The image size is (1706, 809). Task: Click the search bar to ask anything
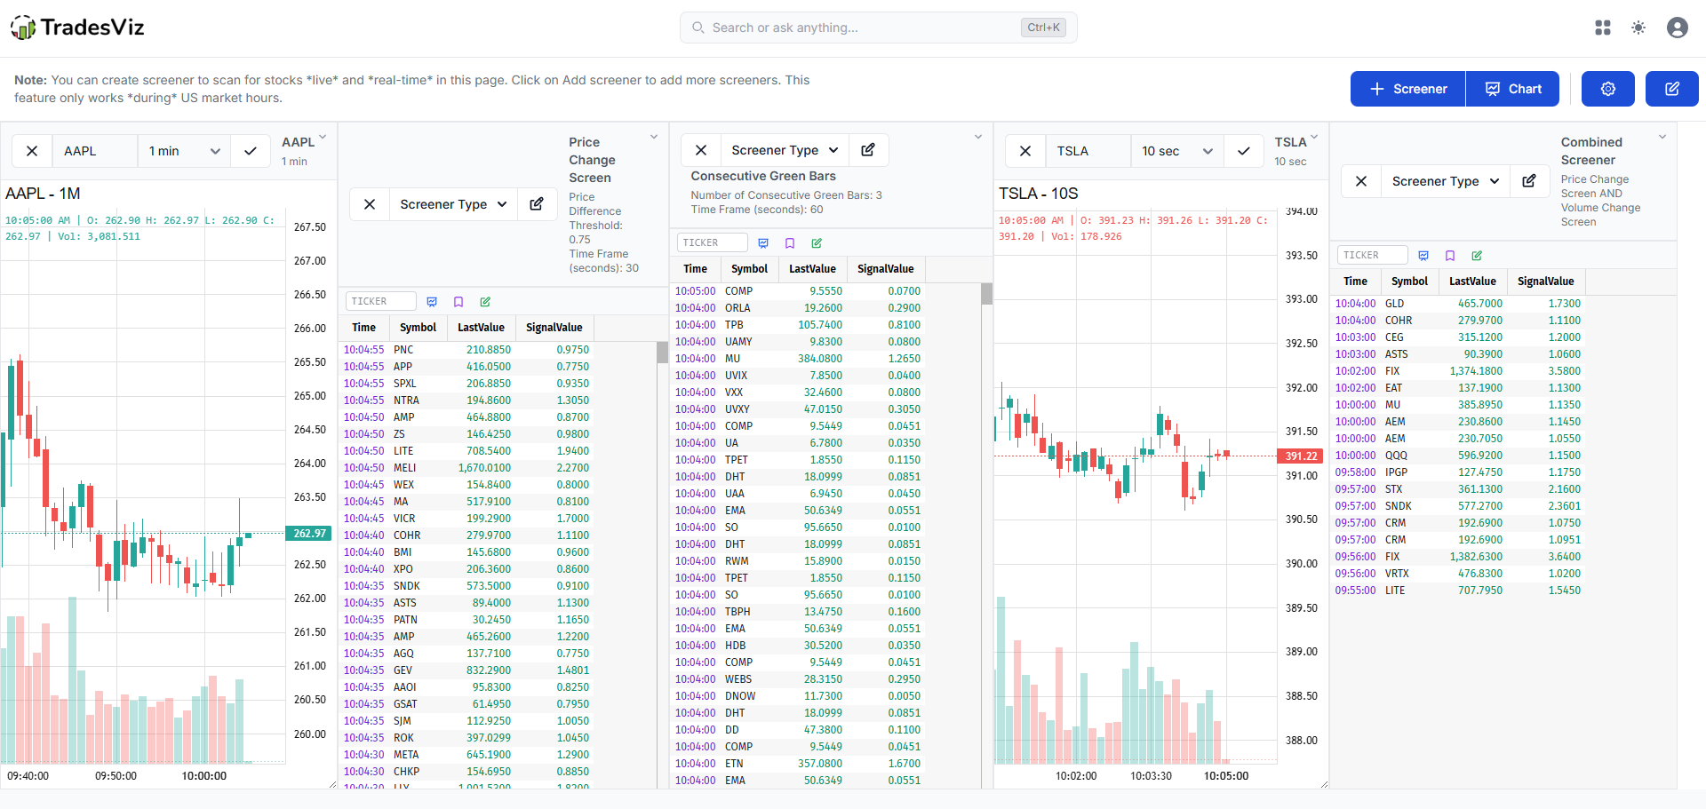(878, 28)
